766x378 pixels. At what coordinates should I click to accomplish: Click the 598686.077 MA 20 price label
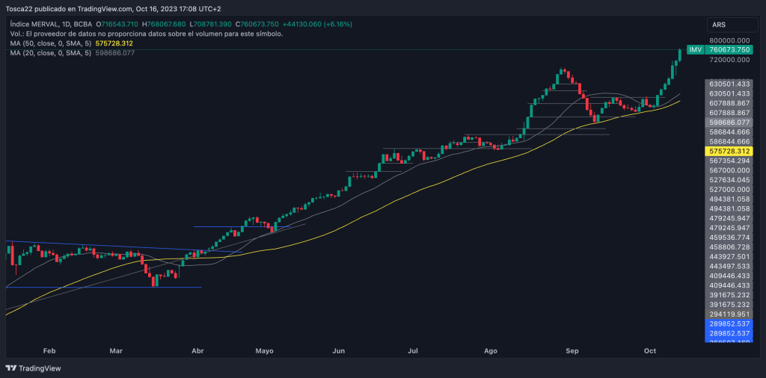point(729,122)
